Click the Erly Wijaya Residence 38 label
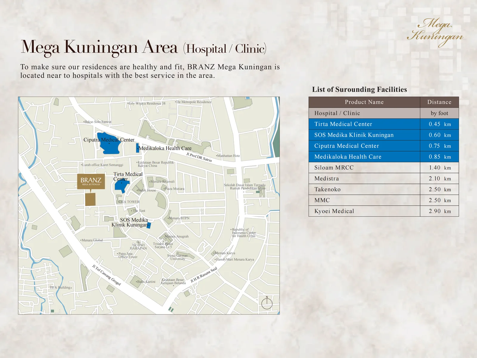Viewport: 477px width, 358px height. [x=146, y=103]
